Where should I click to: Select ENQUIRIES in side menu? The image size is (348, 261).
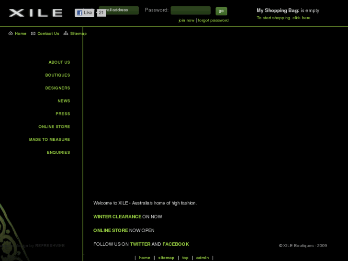(x=58, y=153)
